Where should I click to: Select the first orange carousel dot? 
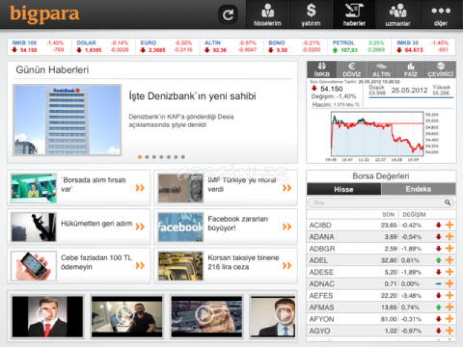pyautogui.click(x=139, y=157)
